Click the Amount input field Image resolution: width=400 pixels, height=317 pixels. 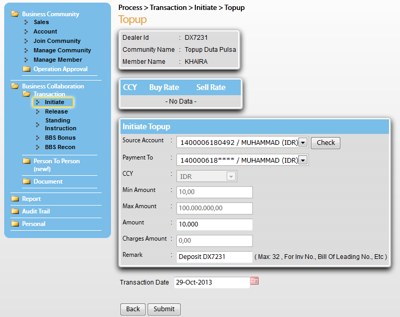point(214,224)
